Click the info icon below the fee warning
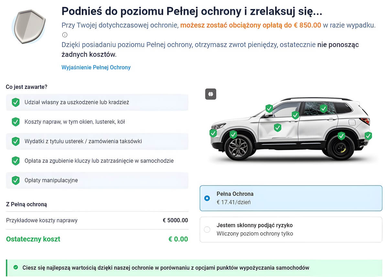Image resolution: width=388 pixels, height=277 pixels. click(x=65, y=35)
